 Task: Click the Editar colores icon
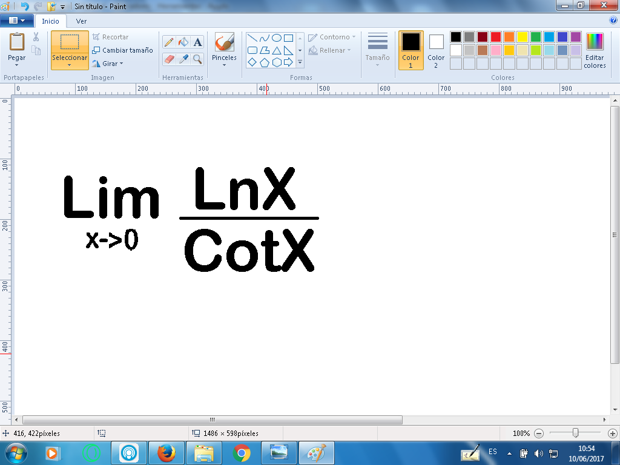pyautogui.click(x=595, y=42)
